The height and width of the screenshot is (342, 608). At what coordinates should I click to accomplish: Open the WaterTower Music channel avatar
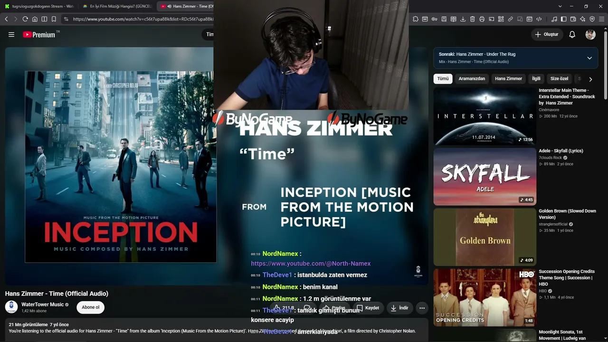pos(11,307)
